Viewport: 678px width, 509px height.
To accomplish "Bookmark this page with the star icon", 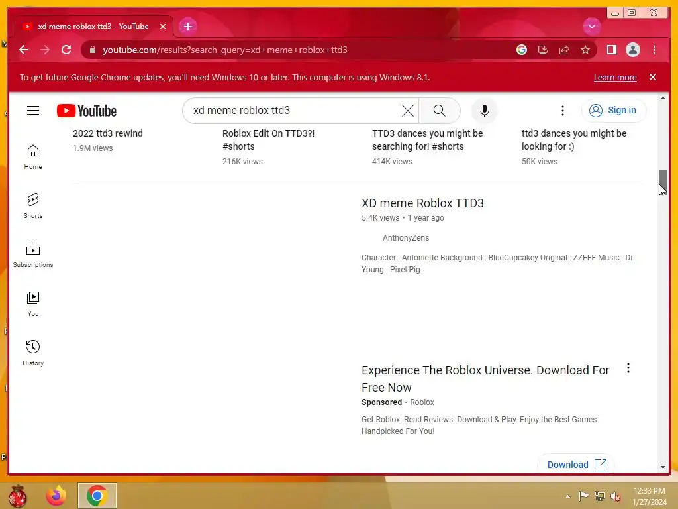I will (585, 50).
